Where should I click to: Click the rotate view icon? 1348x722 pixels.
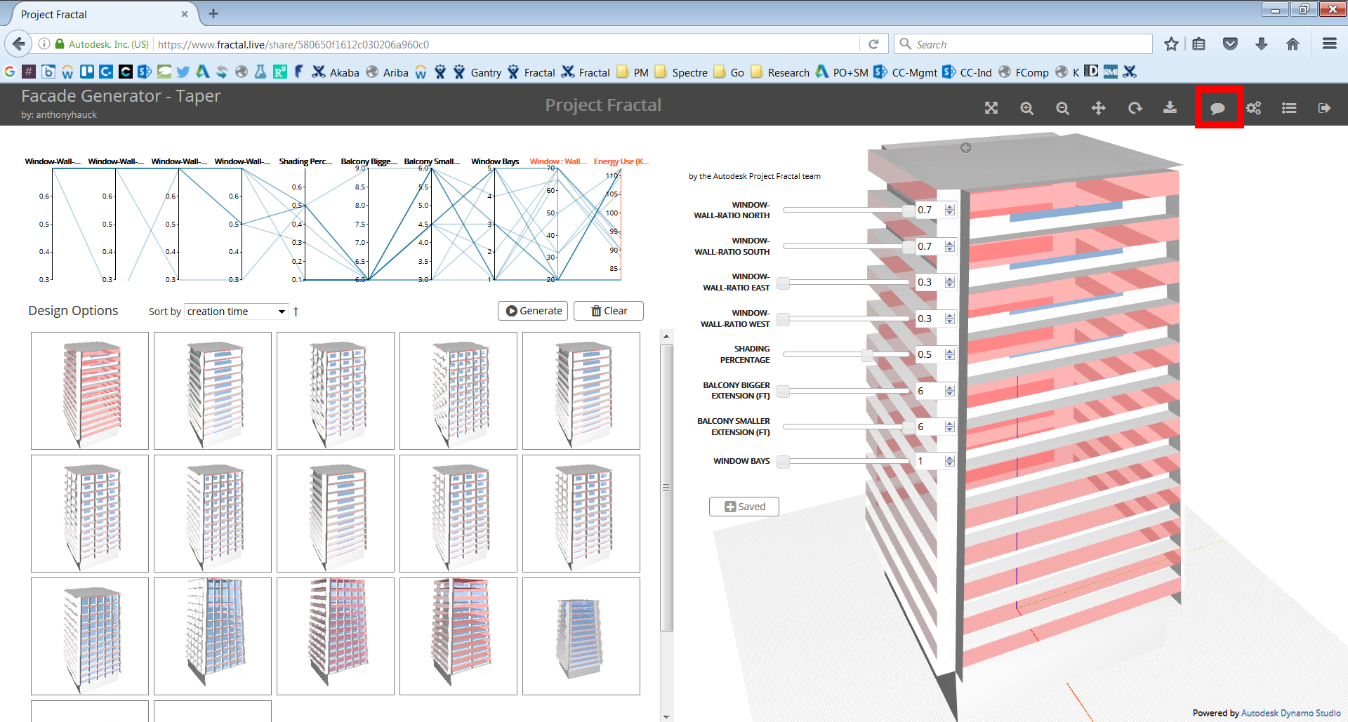tap(1135, 108)
